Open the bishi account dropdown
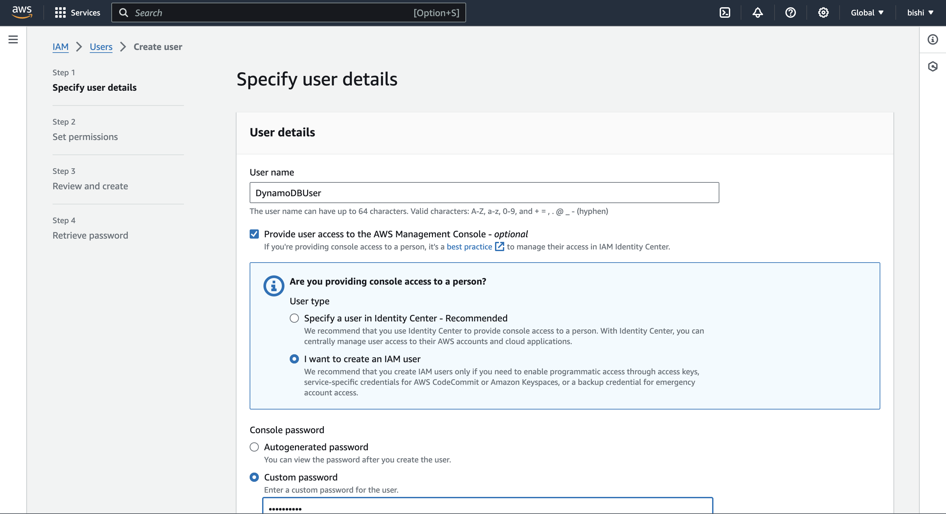Image resolution: width=946 pixels, height=514 pixels. click(920, 12)
